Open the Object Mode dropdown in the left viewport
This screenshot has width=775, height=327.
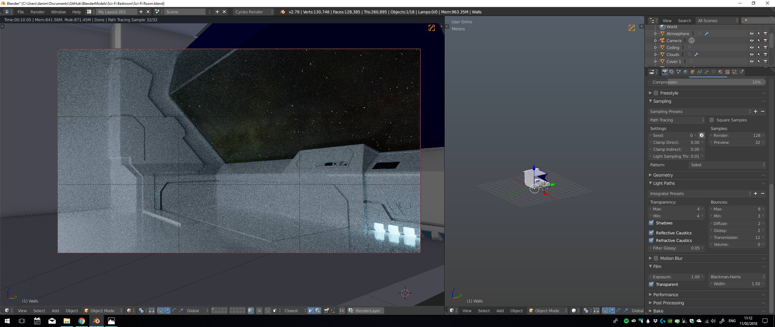coord(103,311)
